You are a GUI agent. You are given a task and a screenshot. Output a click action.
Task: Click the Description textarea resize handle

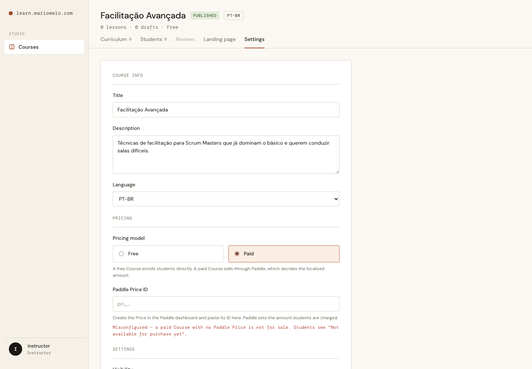[x=337, y=172]
